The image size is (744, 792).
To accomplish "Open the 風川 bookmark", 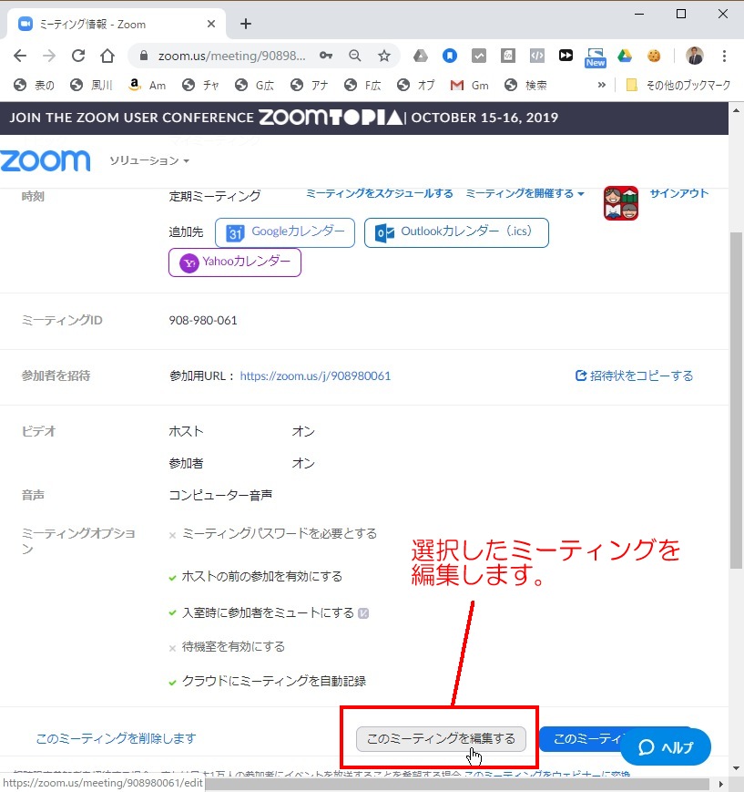I will click(91, 86).
